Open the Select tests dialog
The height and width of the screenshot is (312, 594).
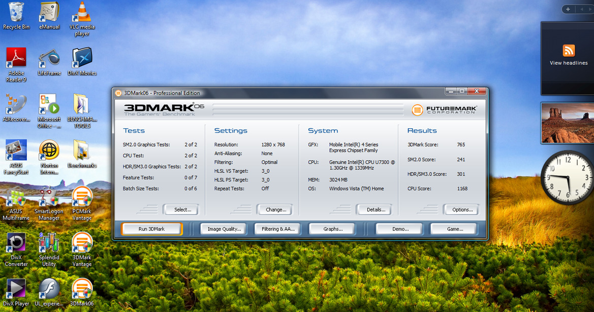click(x=181, y=210)
